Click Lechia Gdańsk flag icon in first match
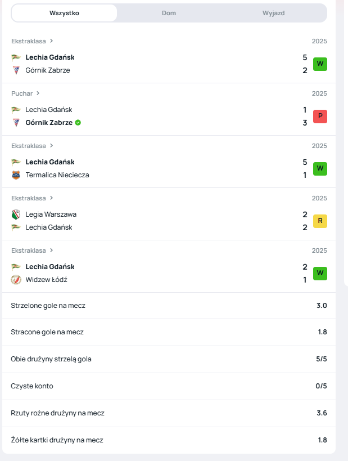This screenshot has width=348, height=461. click(x=16, y=57)
